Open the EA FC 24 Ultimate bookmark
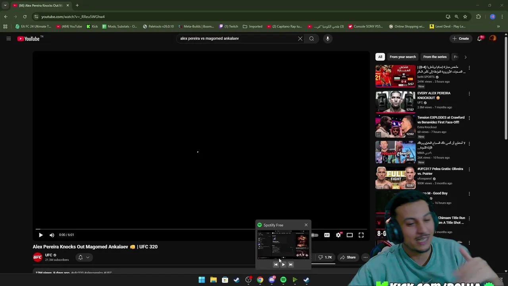 [x=33, y=27]
